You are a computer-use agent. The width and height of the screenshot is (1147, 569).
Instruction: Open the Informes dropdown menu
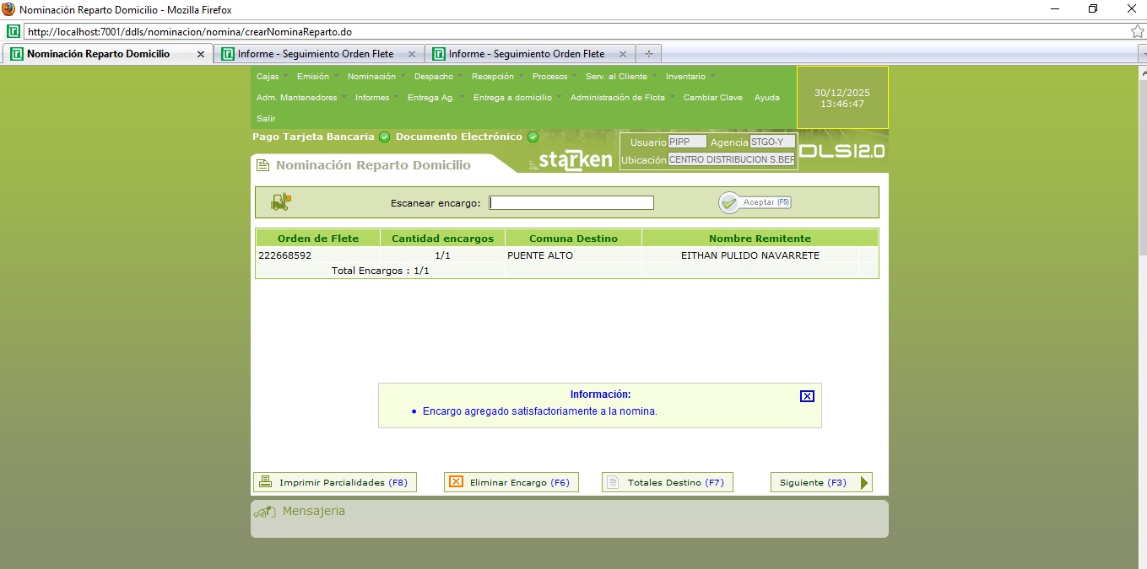[x=372, y=98]
